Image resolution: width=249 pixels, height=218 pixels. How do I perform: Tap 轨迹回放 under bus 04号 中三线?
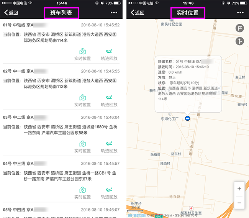[109, 193]
